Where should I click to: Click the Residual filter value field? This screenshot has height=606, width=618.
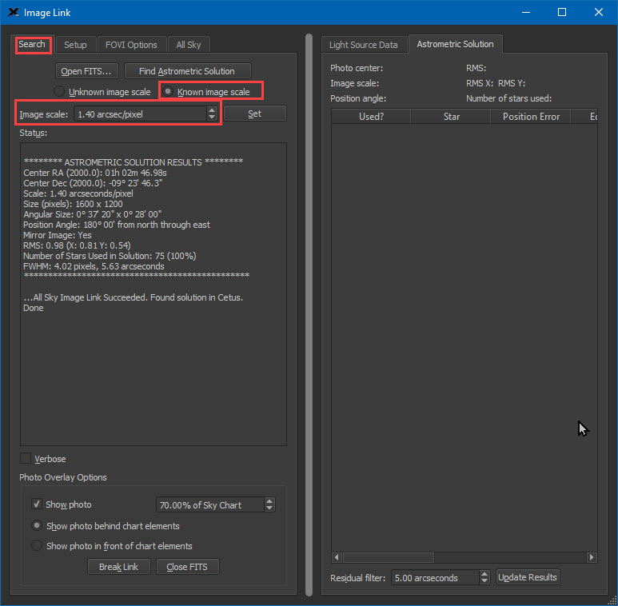(435, 578)
